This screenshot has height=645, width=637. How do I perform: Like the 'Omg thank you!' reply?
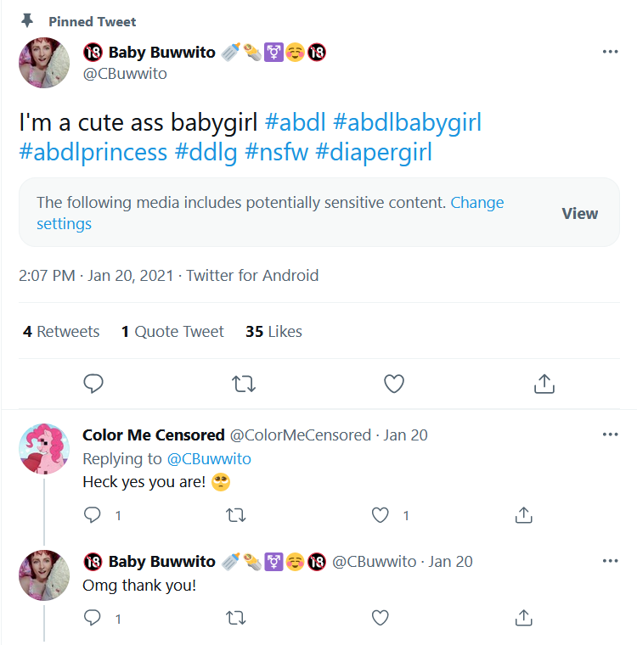(380, 618)
